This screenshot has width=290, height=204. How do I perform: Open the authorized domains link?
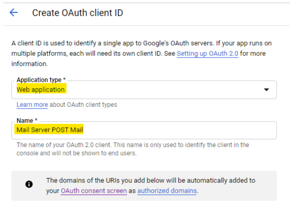pos(167,191)
